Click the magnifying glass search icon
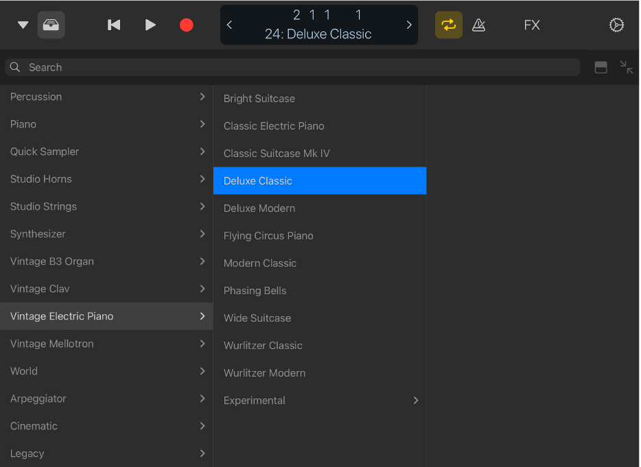This screenshot has width=641, height=467. pos(14,67)
